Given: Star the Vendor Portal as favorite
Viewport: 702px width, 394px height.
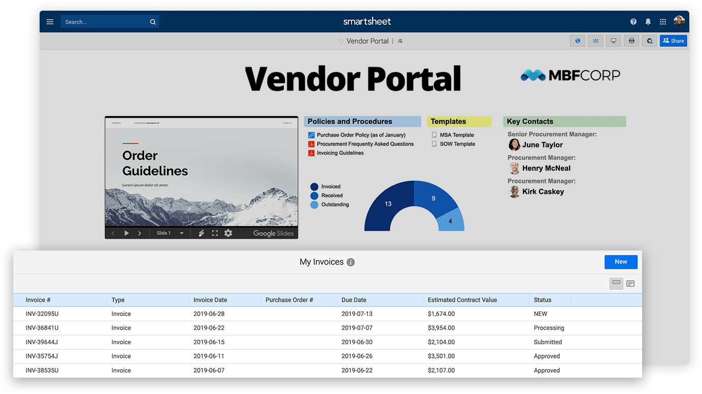Looking at the screenshot, I should pos(341,42).
